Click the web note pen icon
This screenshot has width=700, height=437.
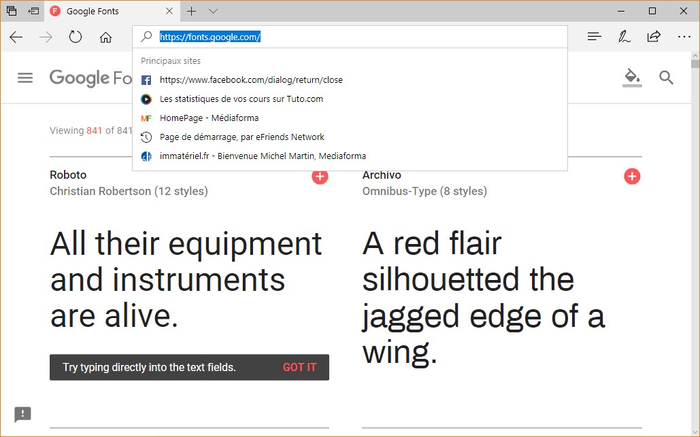(624, 37)
